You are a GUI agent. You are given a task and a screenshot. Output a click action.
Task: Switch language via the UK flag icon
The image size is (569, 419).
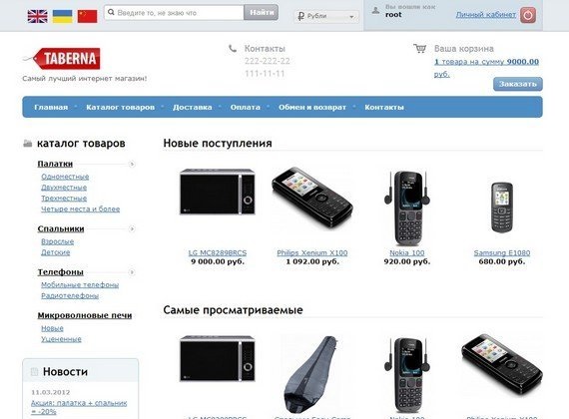pos(37,16)
